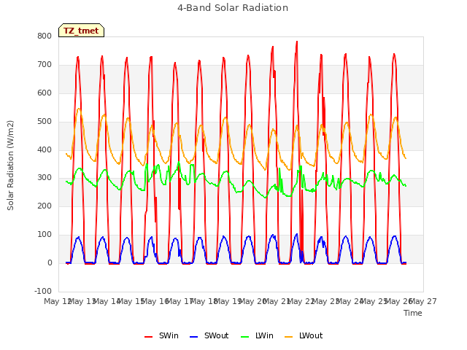Click the orange LWout legend color marker
Viewport: 467px width, 350px height.
click(x=289, y=337)
